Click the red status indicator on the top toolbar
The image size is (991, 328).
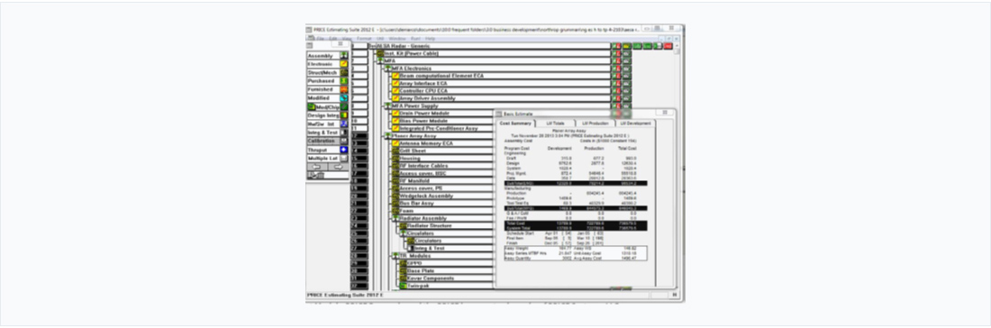coord(668,46)
